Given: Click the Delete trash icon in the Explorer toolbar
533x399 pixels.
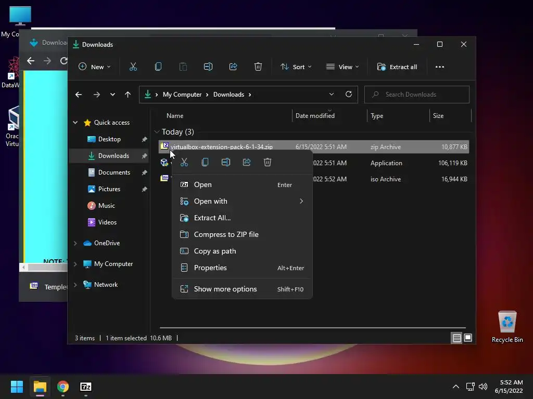Looking at the screenshot, I should 258,67.
